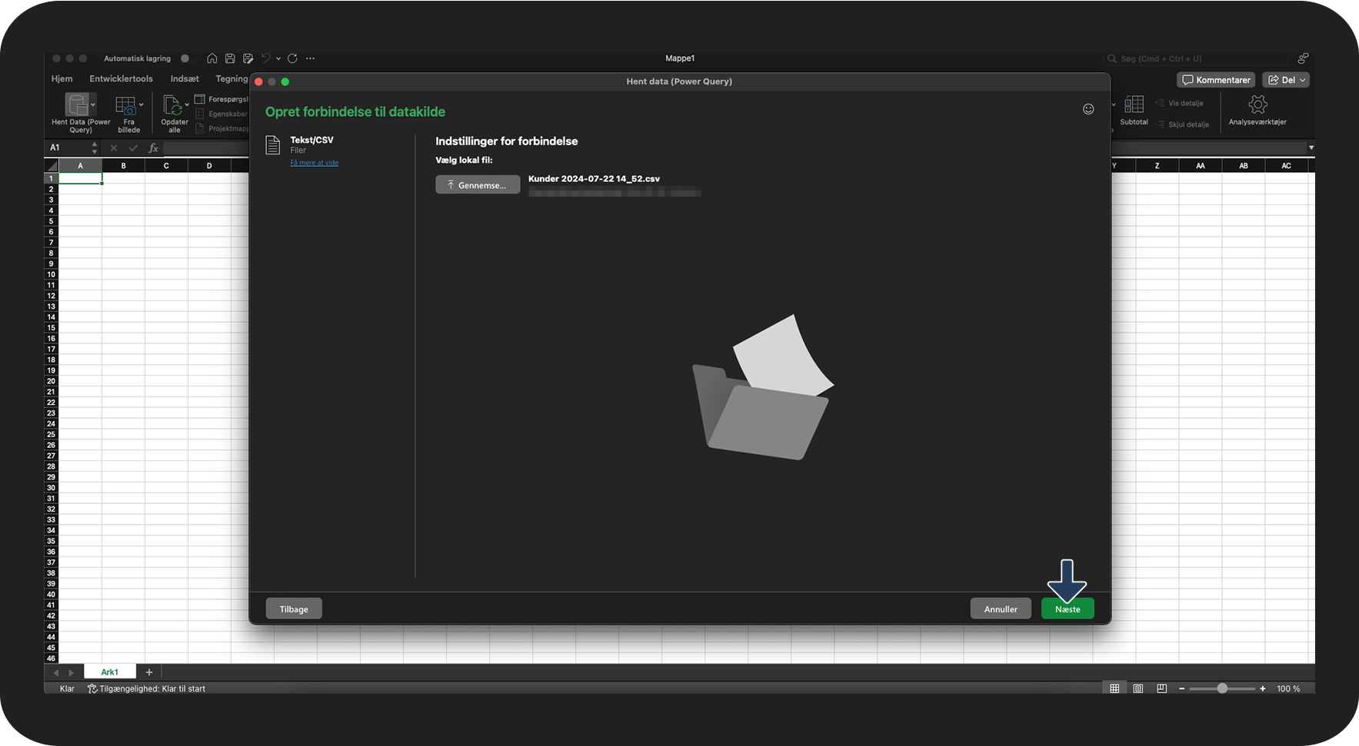The image size is (1359, 746).
Task: Switch to Page Layout view icon
Action: [x=1138, y=688]
